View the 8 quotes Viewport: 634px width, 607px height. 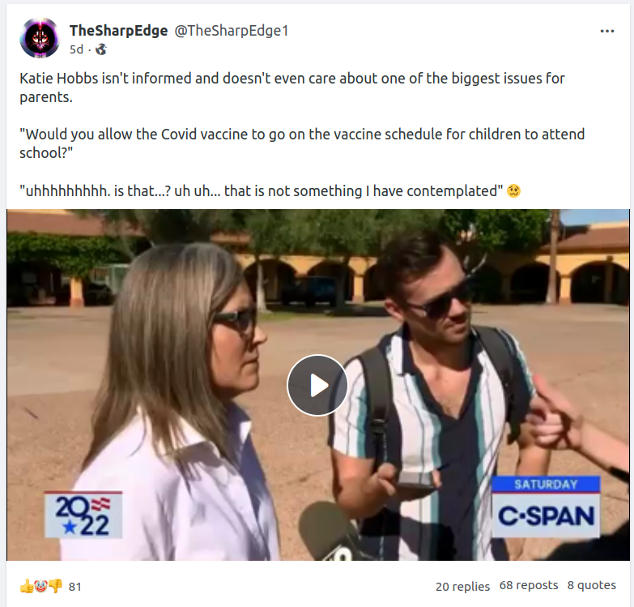pyautogui.click(x=592, y=585)
